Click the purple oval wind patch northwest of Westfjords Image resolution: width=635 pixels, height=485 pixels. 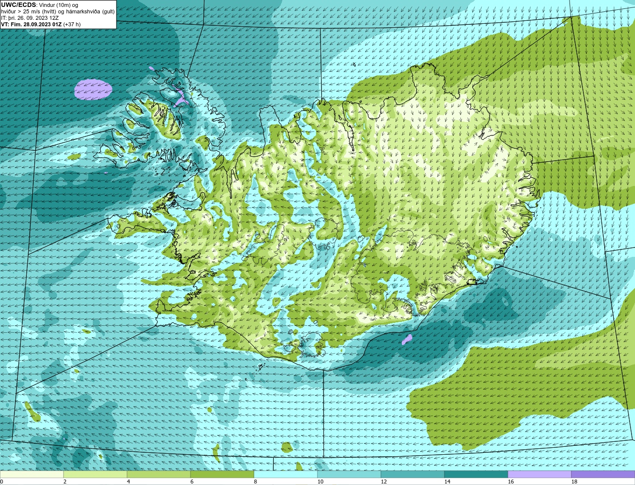pyautogui.click(x=93, y=89)
